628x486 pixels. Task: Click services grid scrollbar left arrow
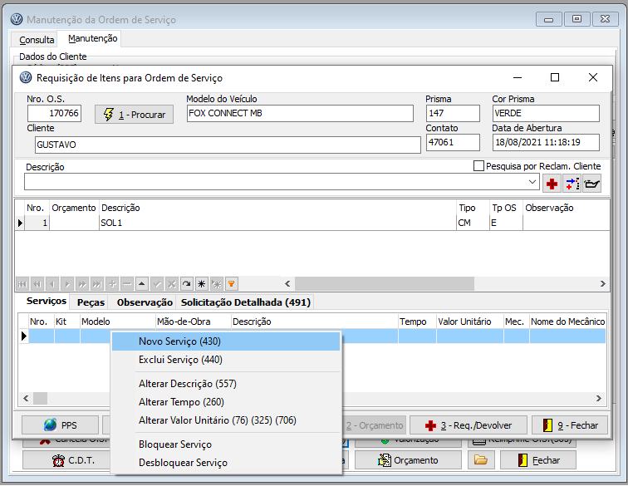[x=26, y=399]
